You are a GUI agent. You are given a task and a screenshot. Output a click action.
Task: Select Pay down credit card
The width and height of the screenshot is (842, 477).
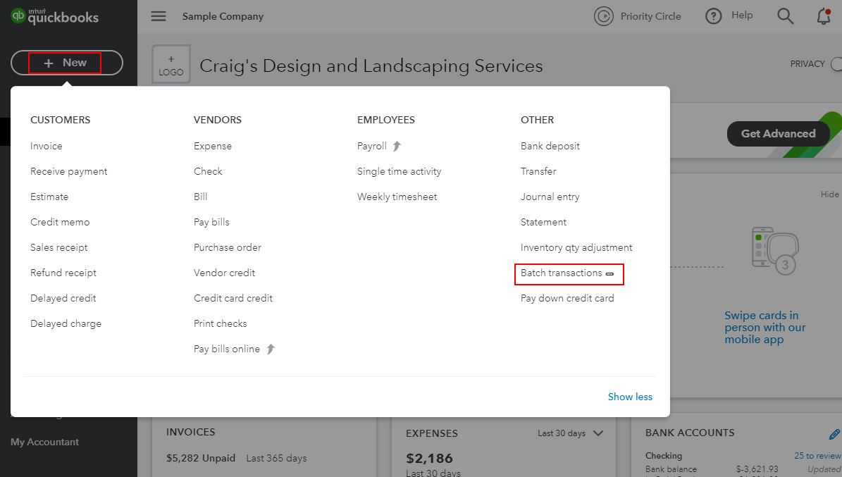pyautogui.click(x=567, y=297)
